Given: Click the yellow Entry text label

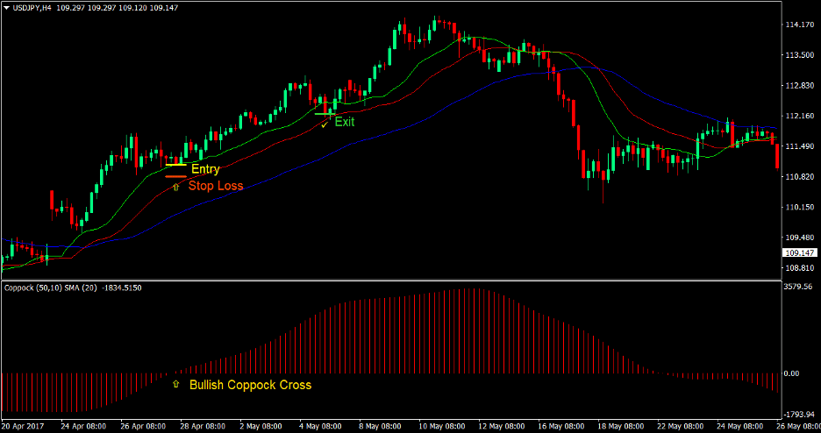Looking at the screenshot, I should click(x=205, y=169).
